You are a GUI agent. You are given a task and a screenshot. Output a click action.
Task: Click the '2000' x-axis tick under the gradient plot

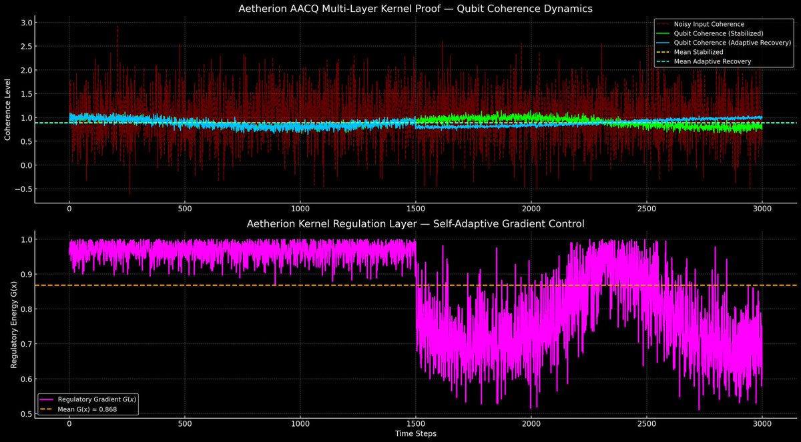click(x=531, y=423)
